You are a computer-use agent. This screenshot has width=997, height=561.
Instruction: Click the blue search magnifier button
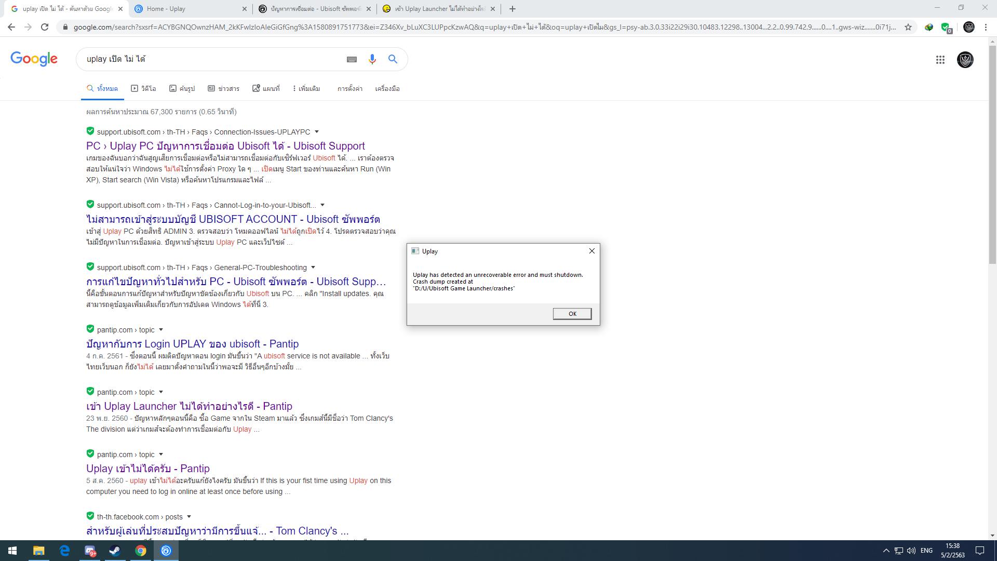(x=393, y=59)
